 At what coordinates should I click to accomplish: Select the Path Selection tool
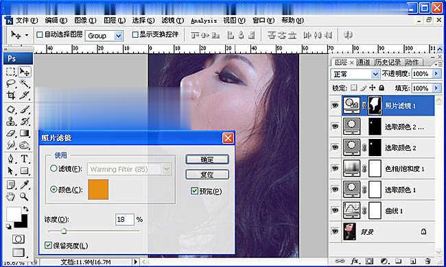tap(11, 171)
